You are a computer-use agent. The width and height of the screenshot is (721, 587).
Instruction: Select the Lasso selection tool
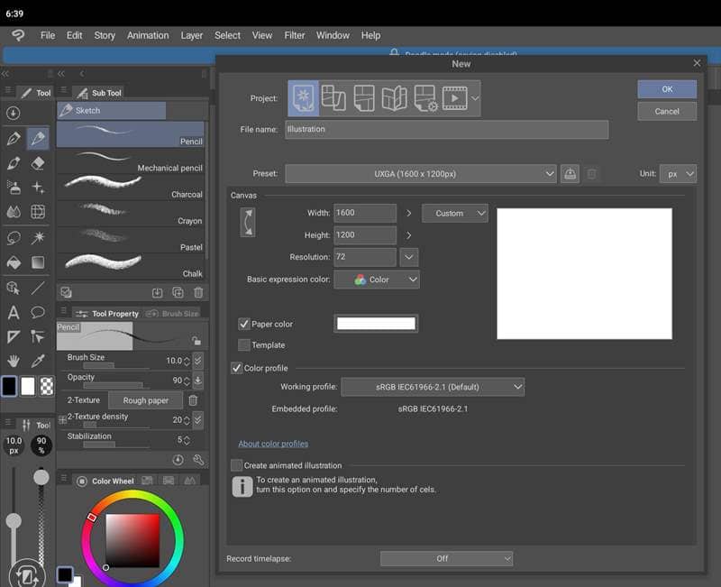pyautogui.click(x=14, y=238)
